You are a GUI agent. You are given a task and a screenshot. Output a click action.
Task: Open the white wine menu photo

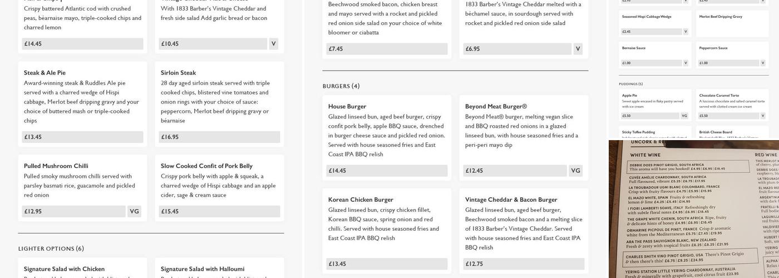(693, 209)
